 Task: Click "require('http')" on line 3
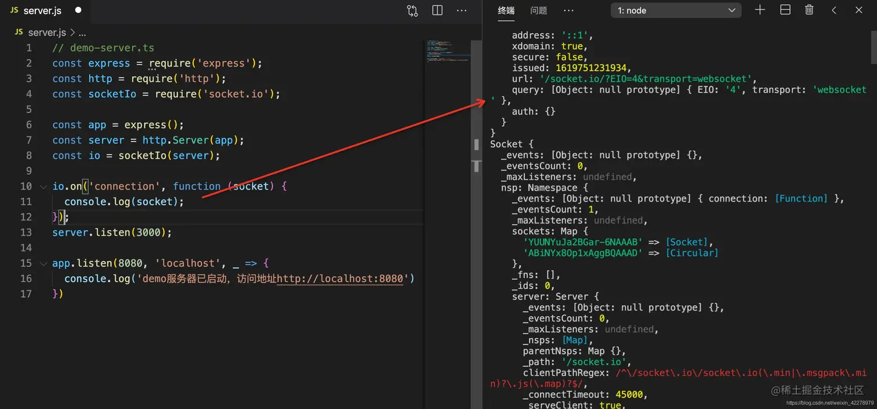[176, 79]
